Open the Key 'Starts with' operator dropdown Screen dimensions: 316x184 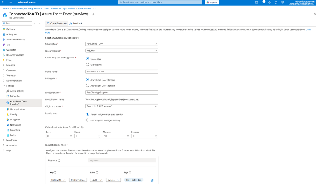[58, 180]
